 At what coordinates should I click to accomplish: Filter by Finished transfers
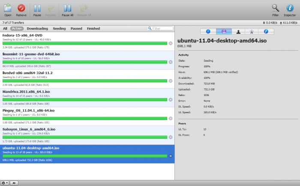point(93,29)
